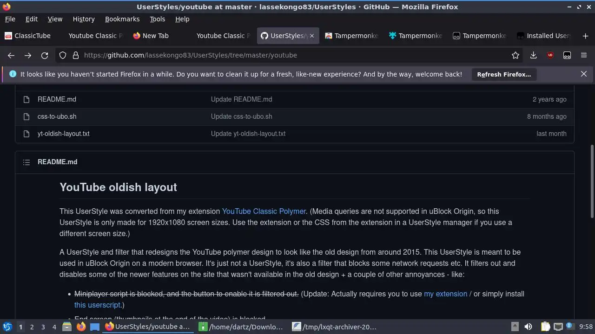Follow the 'my extension' link
595x334 pixels.
(445, 294)
